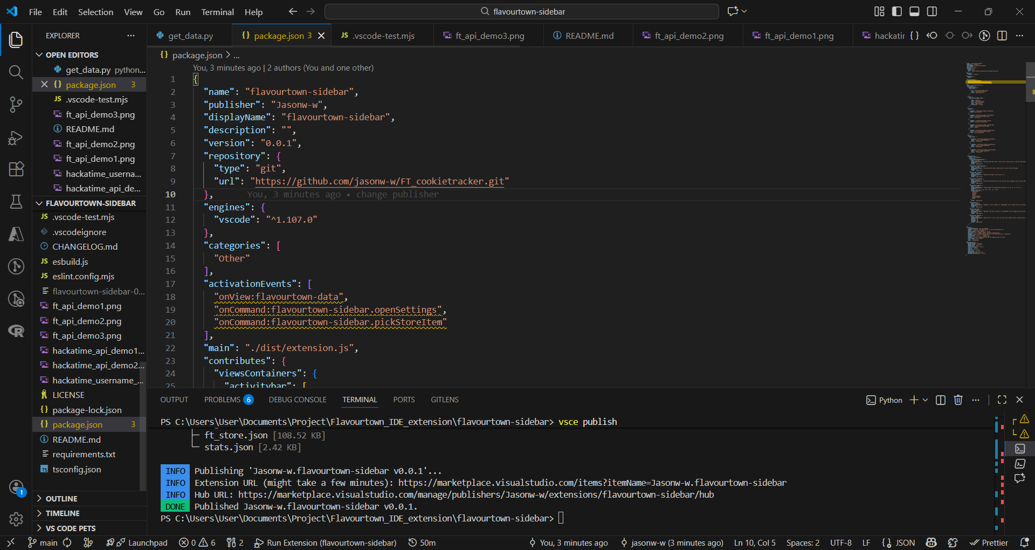Toggle the bottom Panel layout button
Viewport: 1035px width, 550px height.
pyautogui.click(x=914, y=11)
